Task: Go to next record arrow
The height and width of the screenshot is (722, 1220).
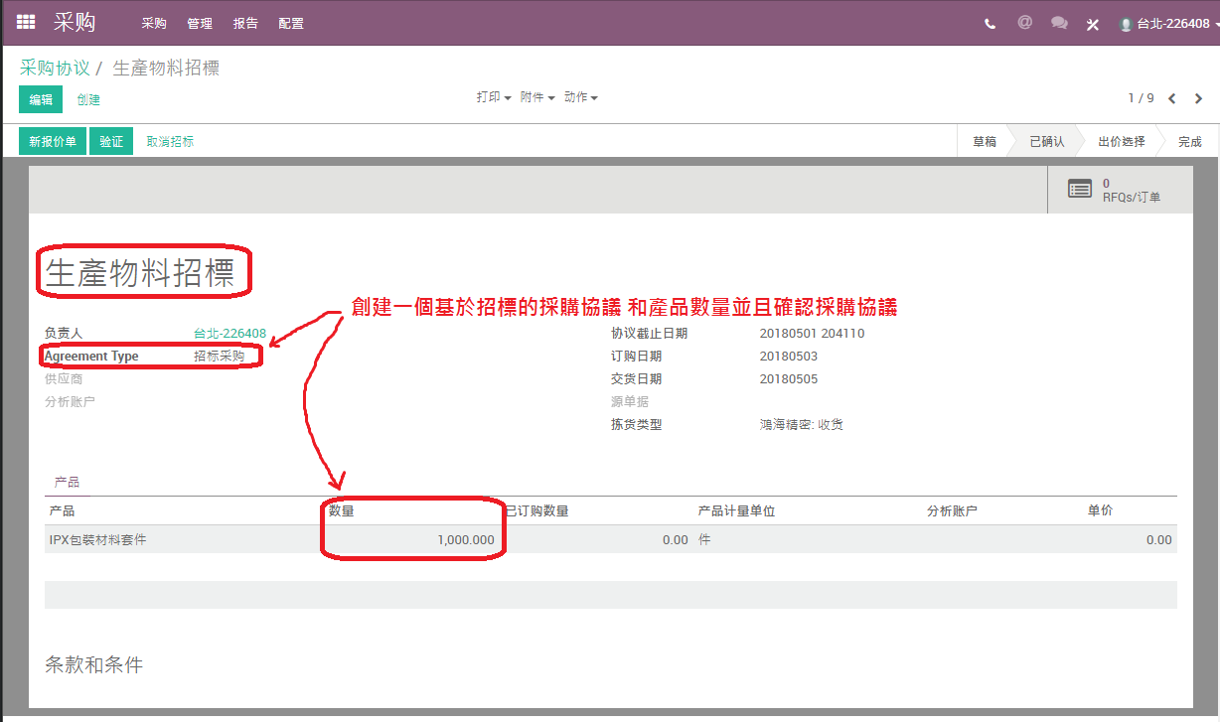Action: click(x=1199, y=98)
